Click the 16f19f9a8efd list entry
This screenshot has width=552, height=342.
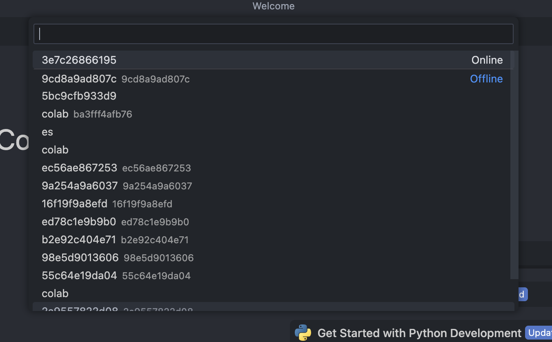75,204
